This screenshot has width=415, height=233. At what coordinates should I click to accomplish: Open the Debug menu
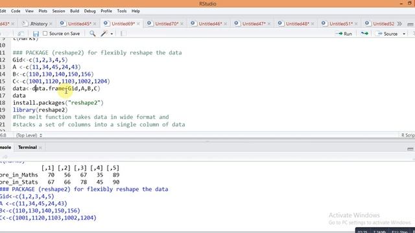[x=89, y=11]
